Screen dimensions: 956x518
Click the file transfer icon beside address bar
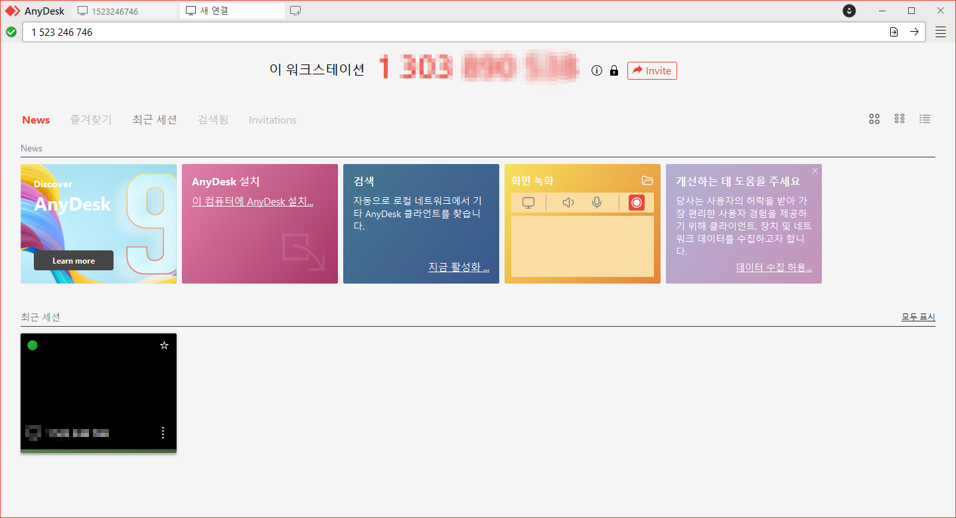coord(894,32)
